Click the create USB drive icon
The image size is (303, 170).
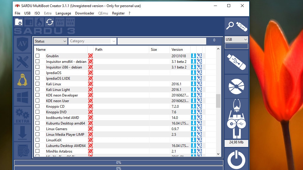[x=236, y=62]
